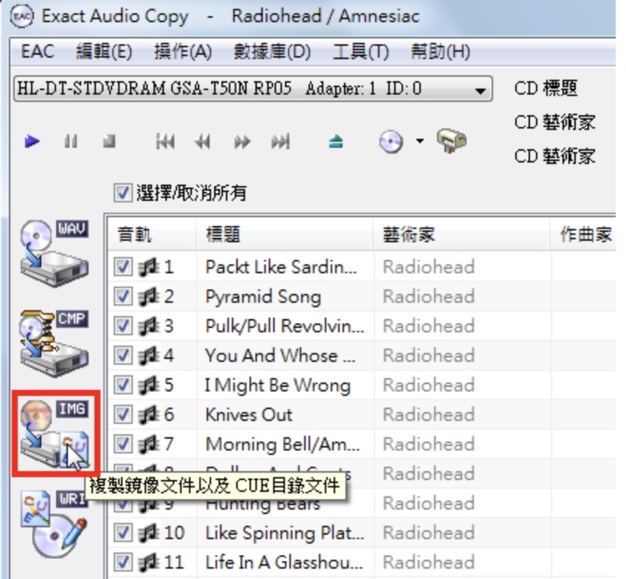The width and height of the screenshot is (626, 579).
Task: Uncheck the Pyramid Song track checkbox
Action: click(x=123, y=296)
